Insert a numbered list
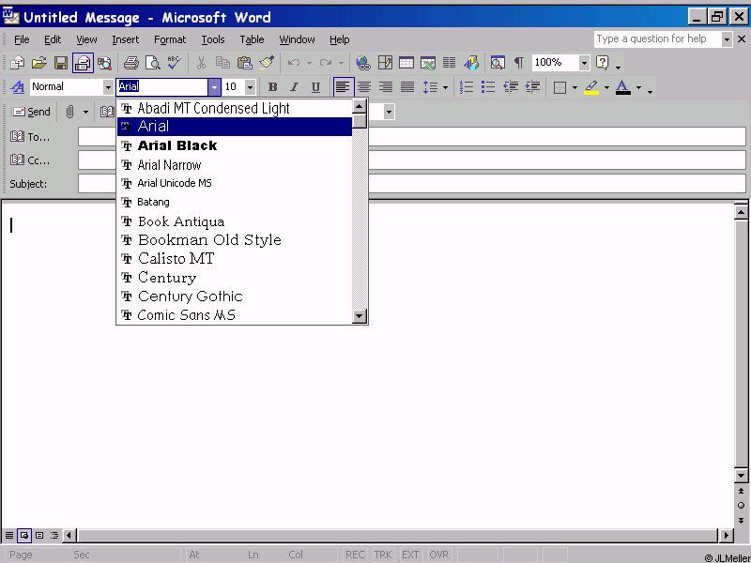The image size is (751, 563). (x=467, y=87)
